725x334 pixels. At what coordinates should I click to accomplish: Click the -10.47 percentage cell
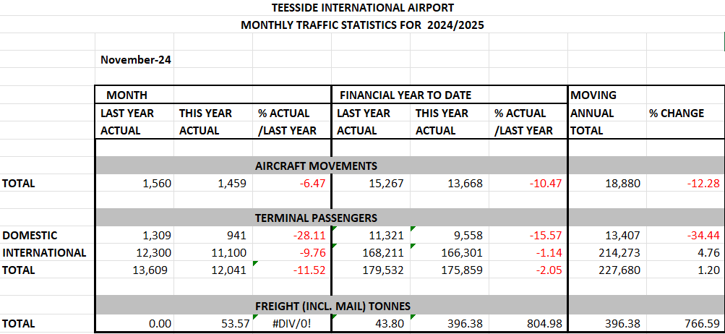point(528,183)
